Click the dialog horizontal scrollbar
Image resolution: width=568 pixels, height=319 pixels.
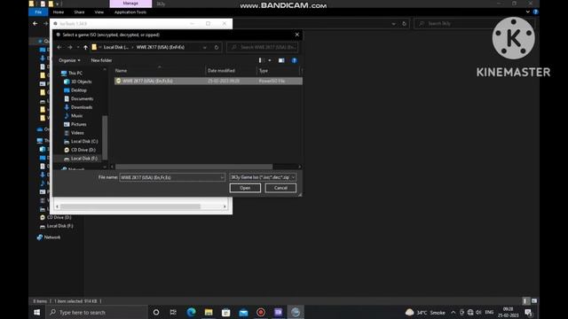pyautogui.click(x=193, y=167)
